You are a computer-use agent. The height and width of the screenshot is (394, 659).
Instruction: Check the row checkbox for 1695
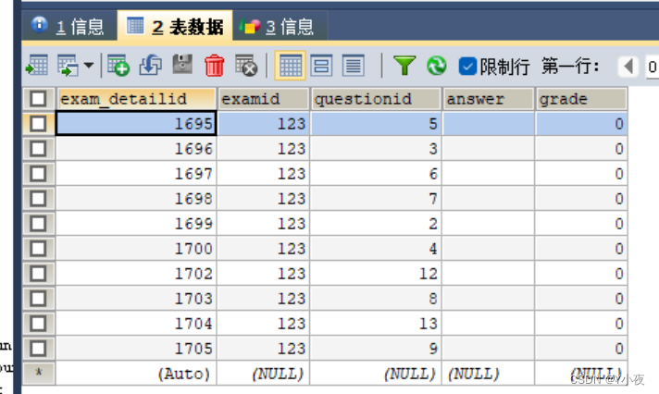38,124
